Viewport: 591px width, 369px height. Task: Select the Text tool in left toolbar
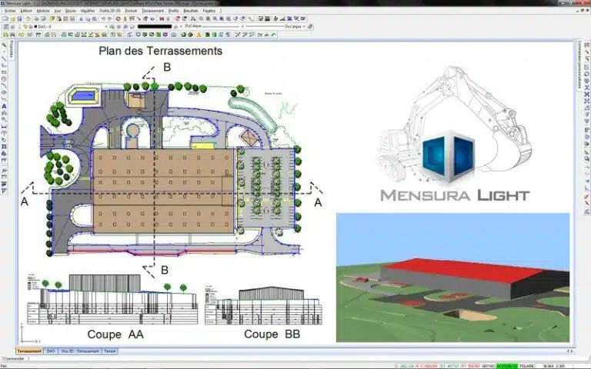tap(5, 106)
